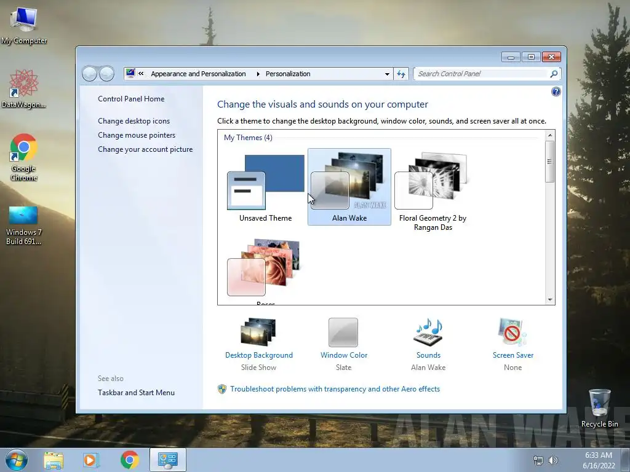The width and height of the screenshot is (630, 472).
Task: Select the Control Panel taskbar button
Action: click(167, 460)
